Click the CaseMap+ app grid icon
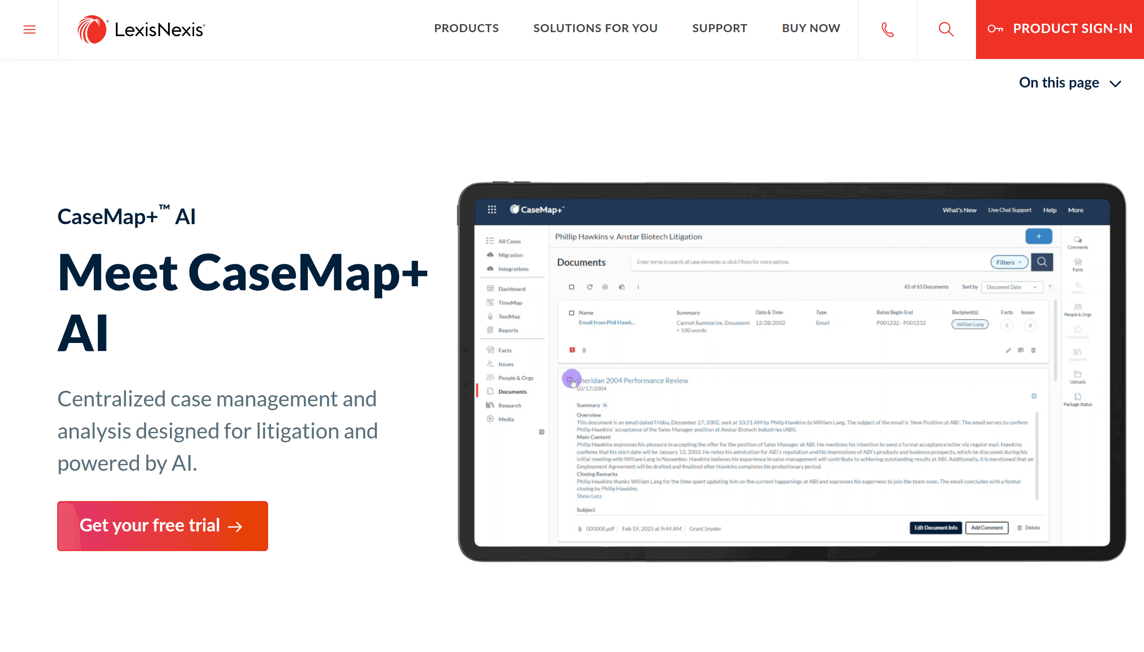The image size is (1144, 652). tap(492, 209)
